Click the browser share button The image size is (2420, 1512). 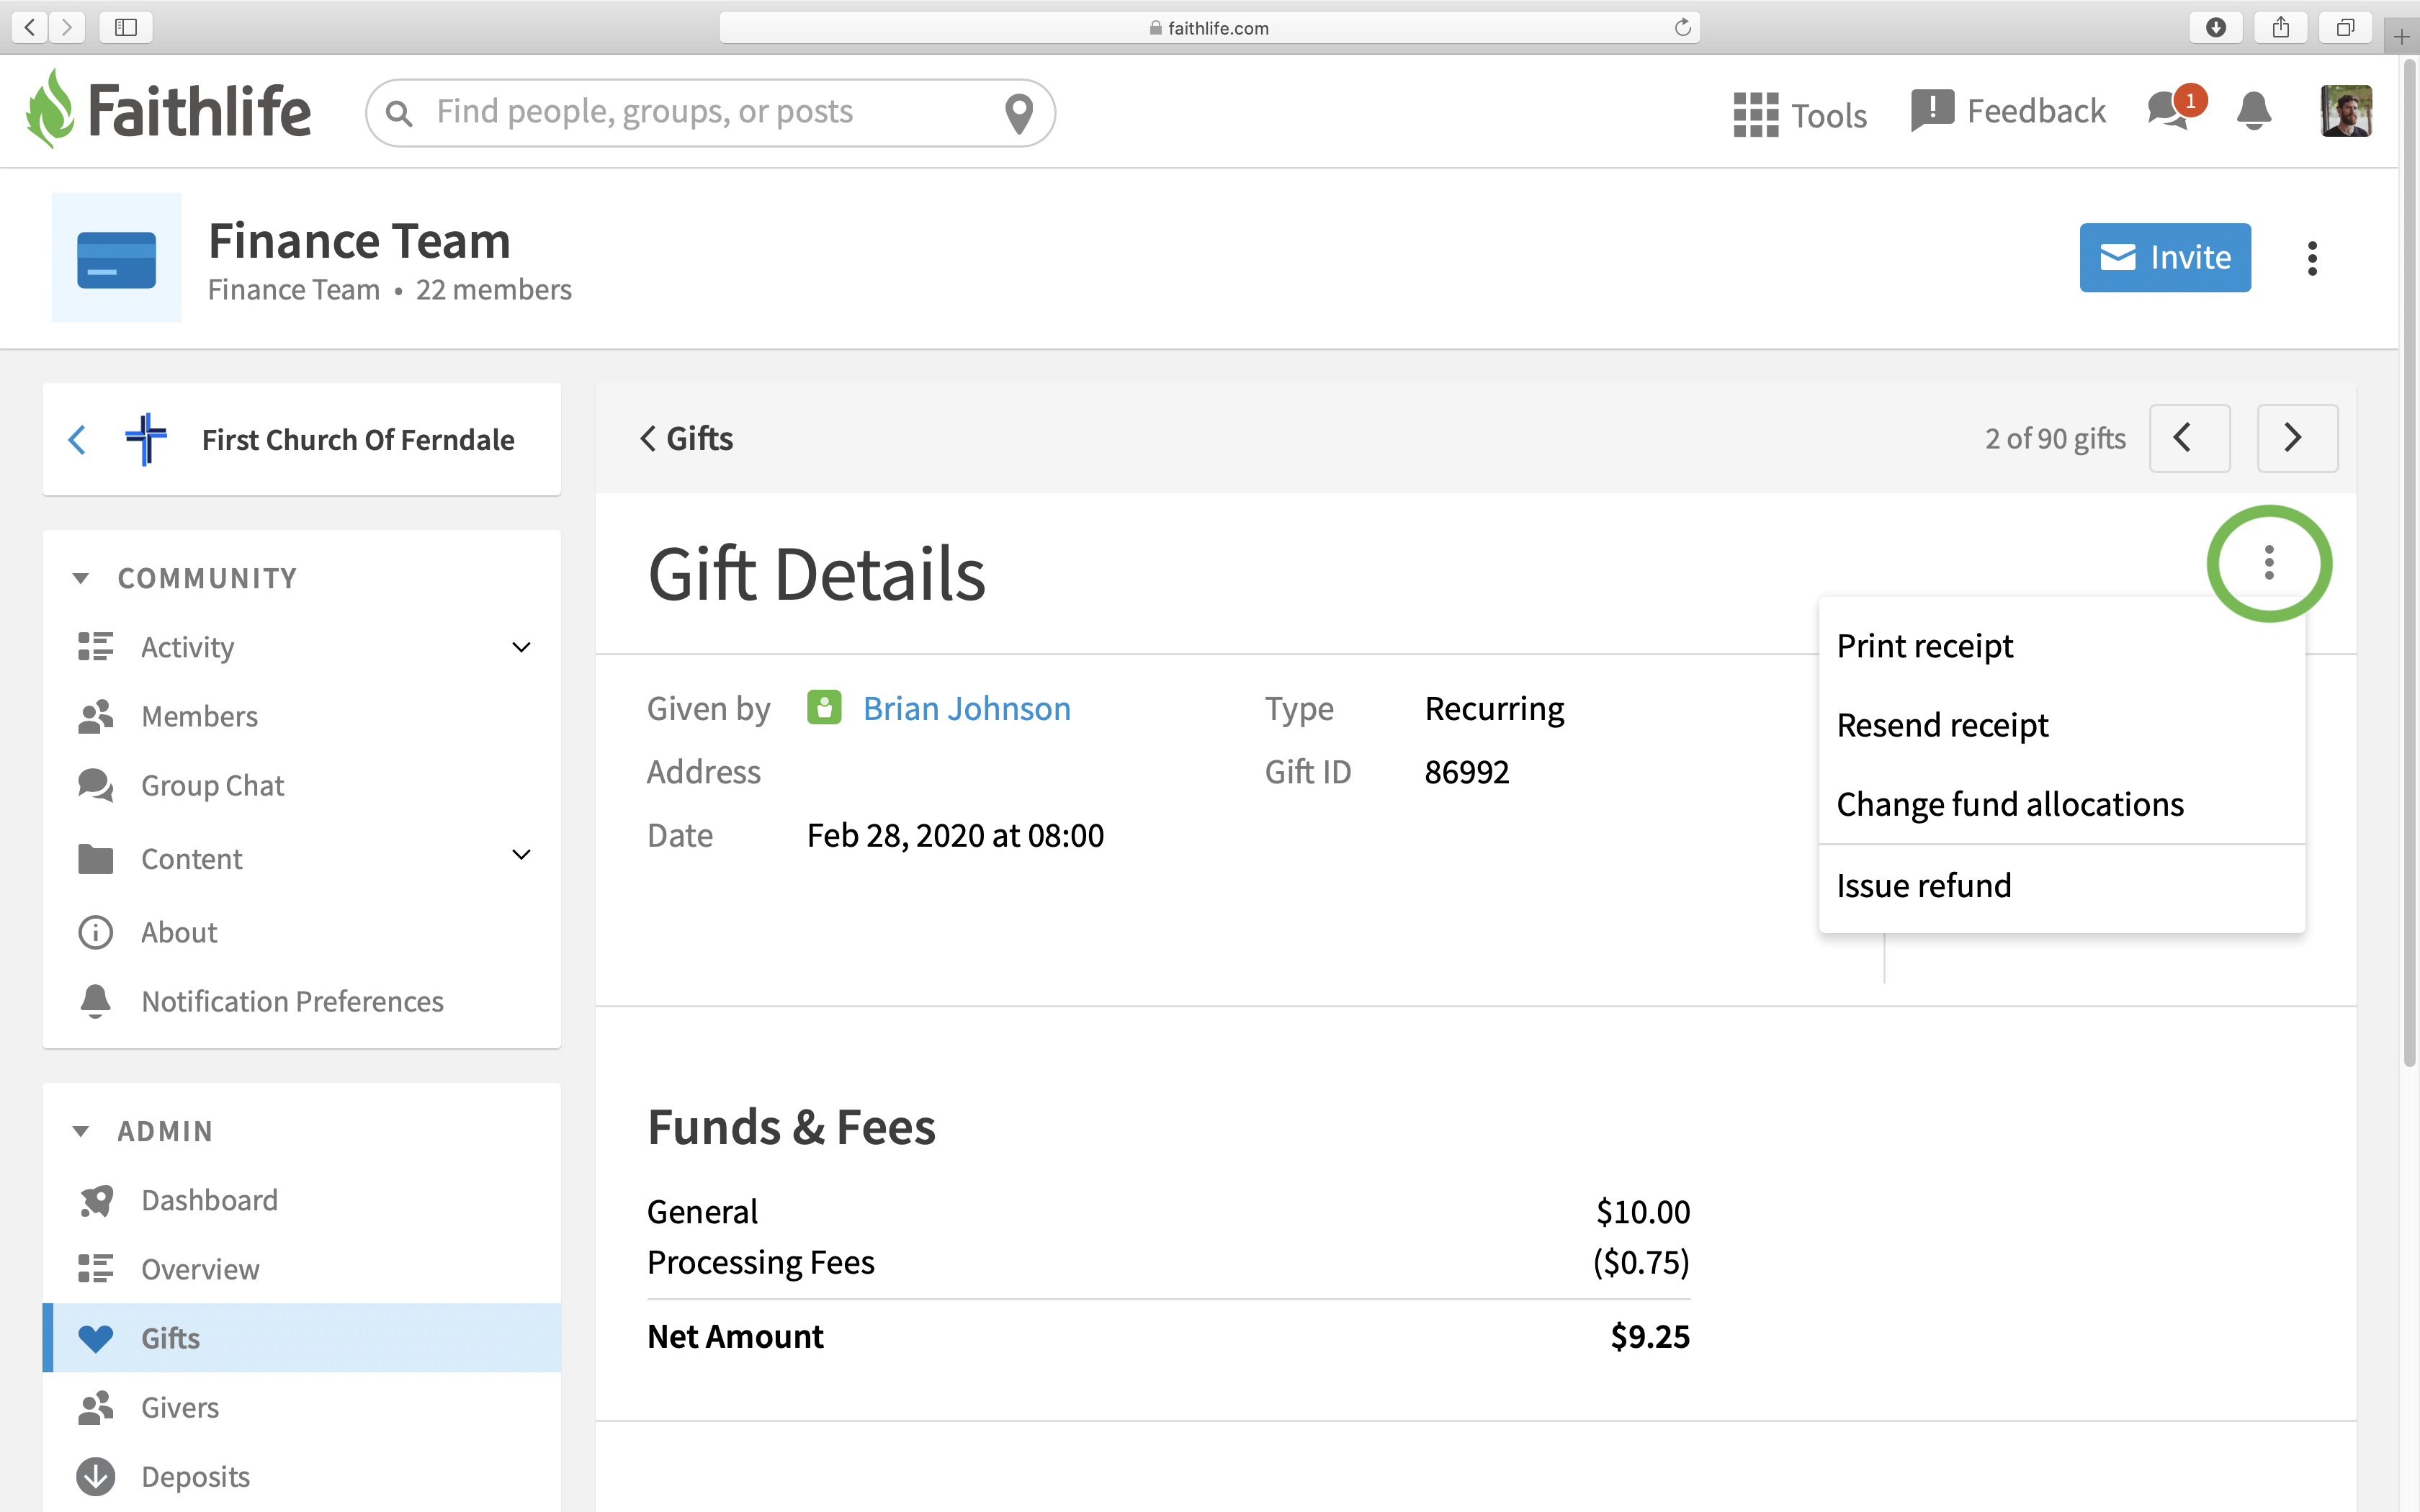pyautogui.click(x=2280, y=27)
